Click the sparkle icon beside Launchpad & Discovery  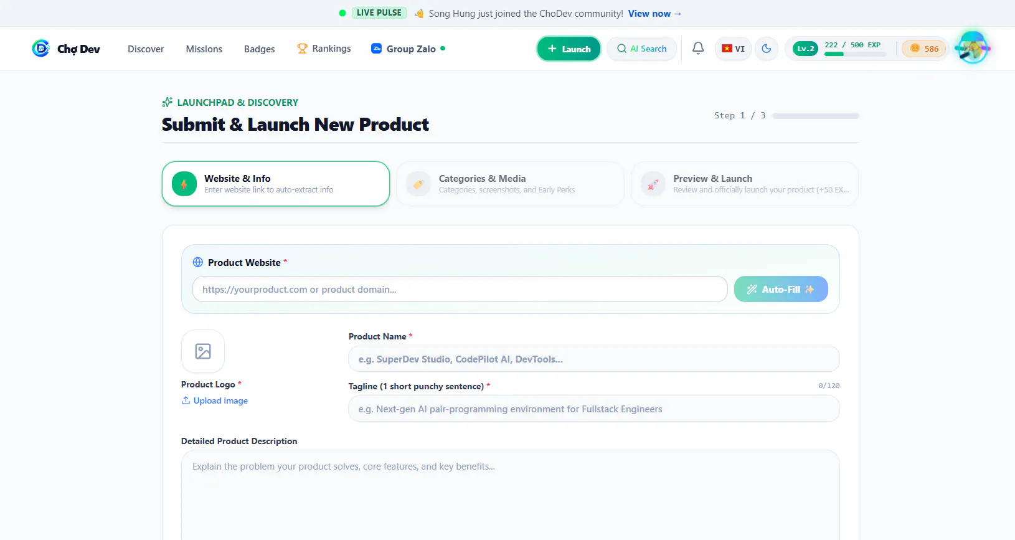[x=167, y=102]
